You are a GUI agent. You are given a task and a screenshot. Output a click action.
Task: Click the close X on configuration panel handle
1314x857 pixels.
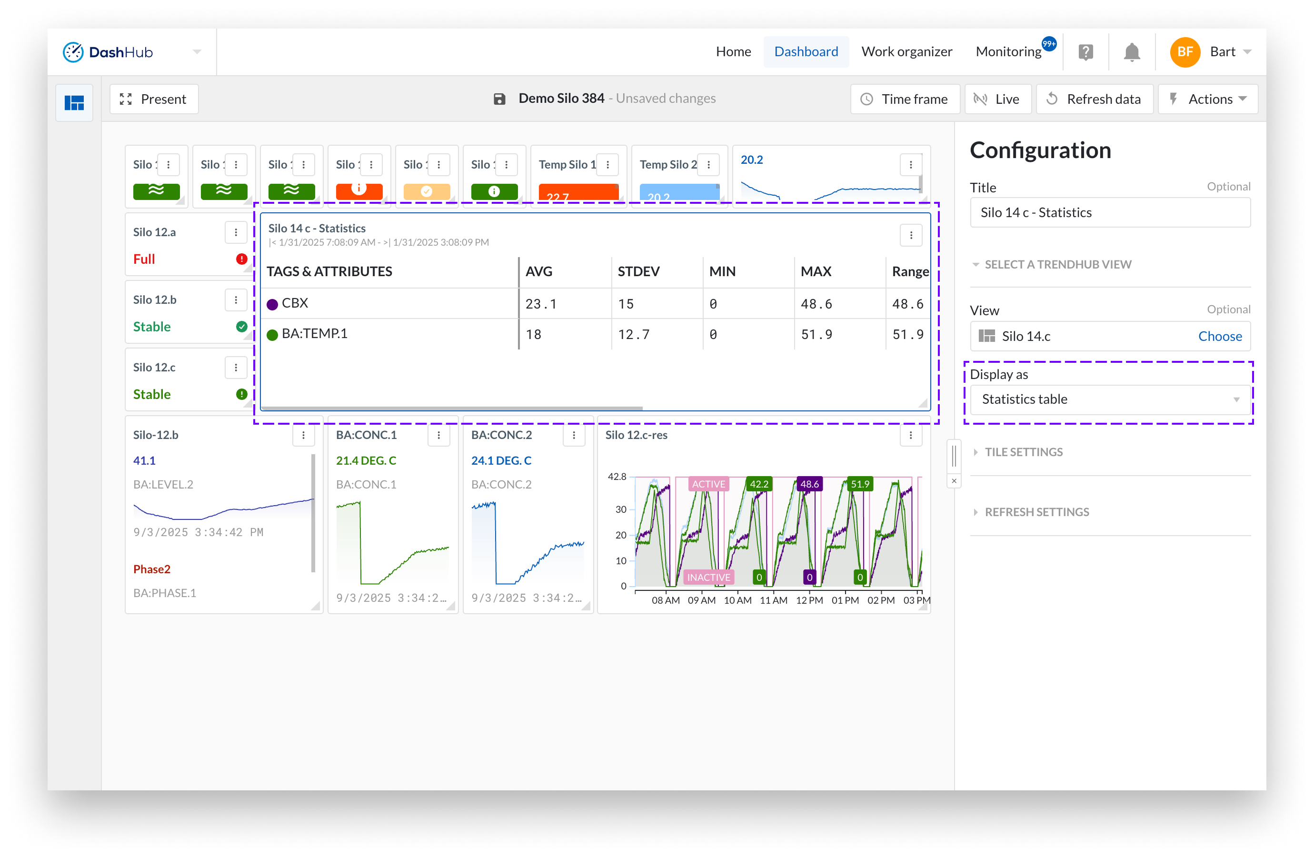point(954,481)
